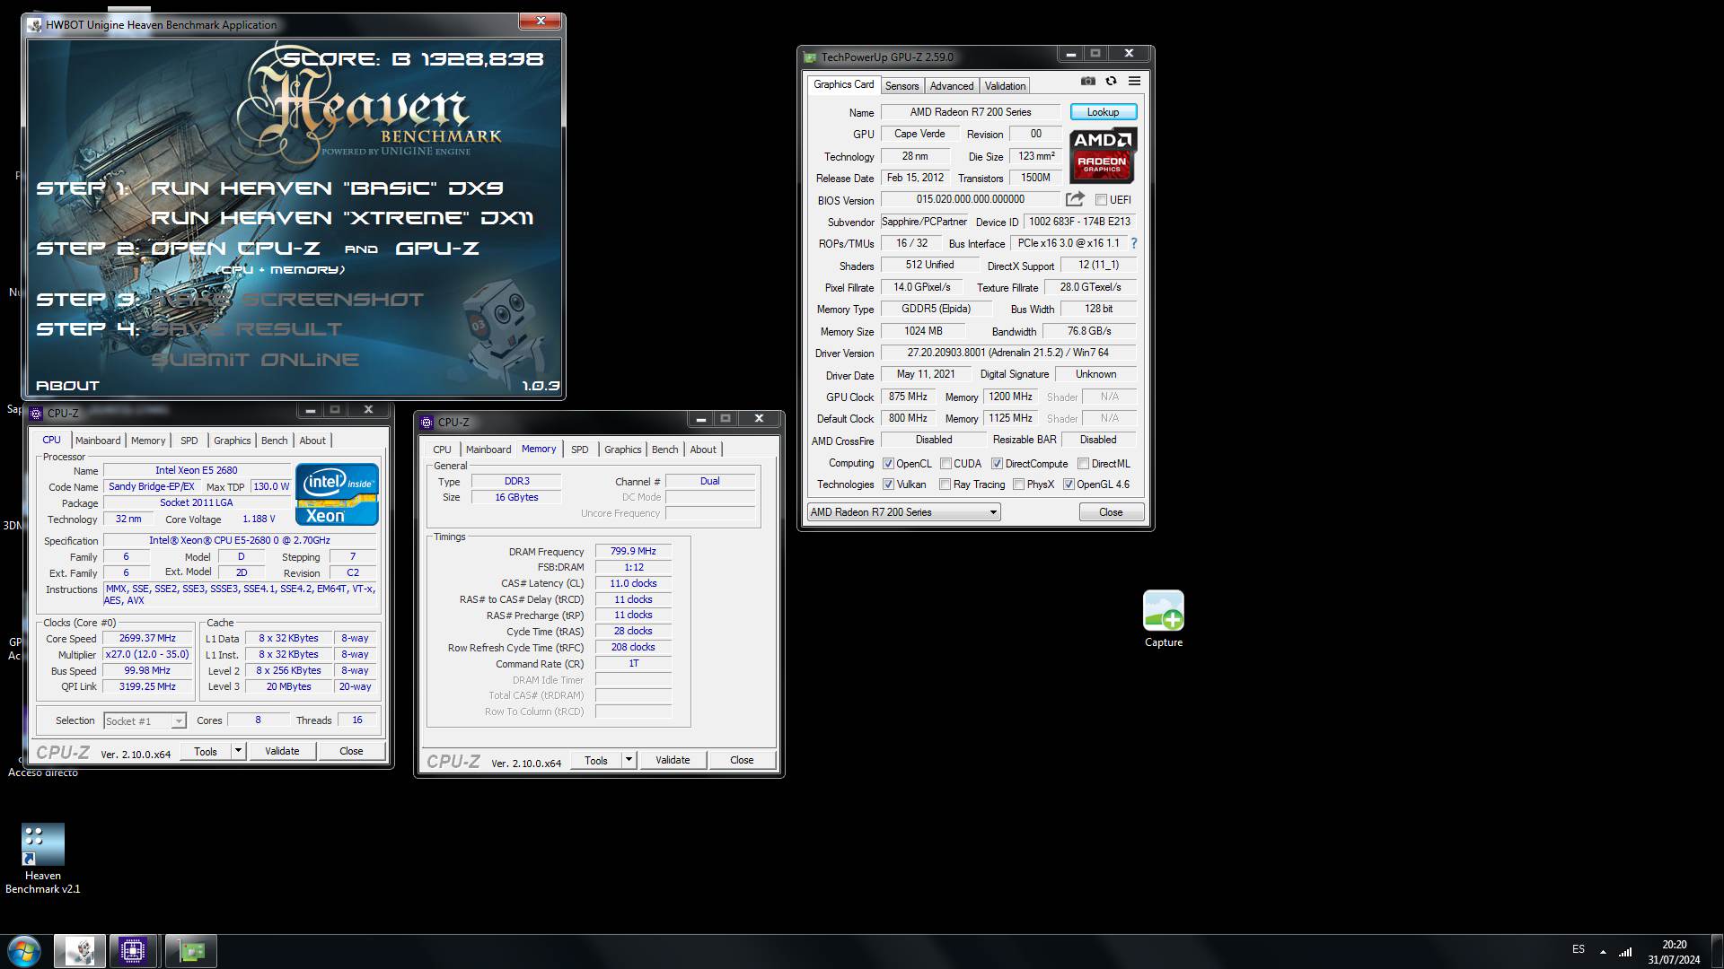Click GPU-Z refresh icon

tap(1111, 81)
